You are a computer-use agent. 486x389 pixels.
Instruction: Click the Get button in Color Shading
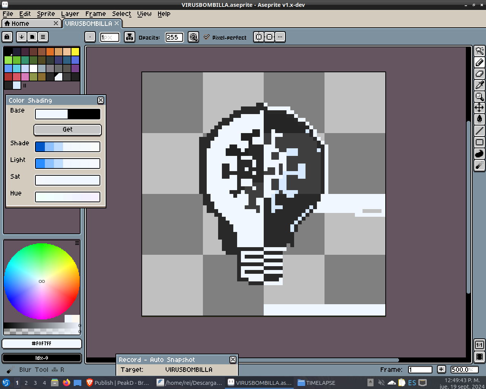point(68,130)
